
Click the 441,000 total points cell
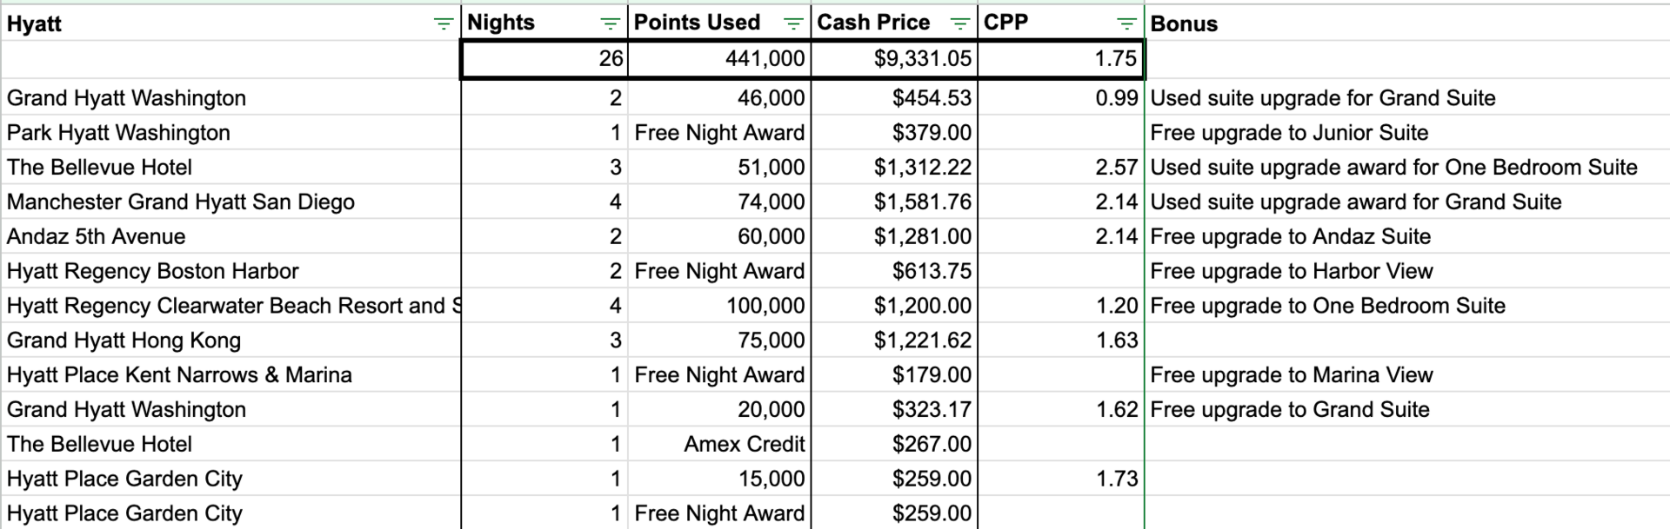click(719, 59)
